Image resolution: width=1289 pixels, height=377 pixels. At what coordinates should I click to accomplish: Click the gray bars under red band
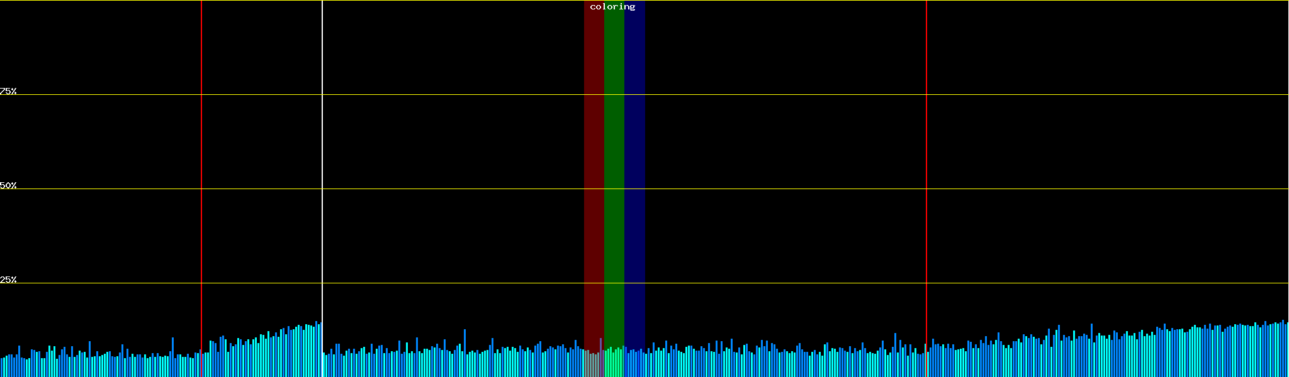(x=594, y=364)
